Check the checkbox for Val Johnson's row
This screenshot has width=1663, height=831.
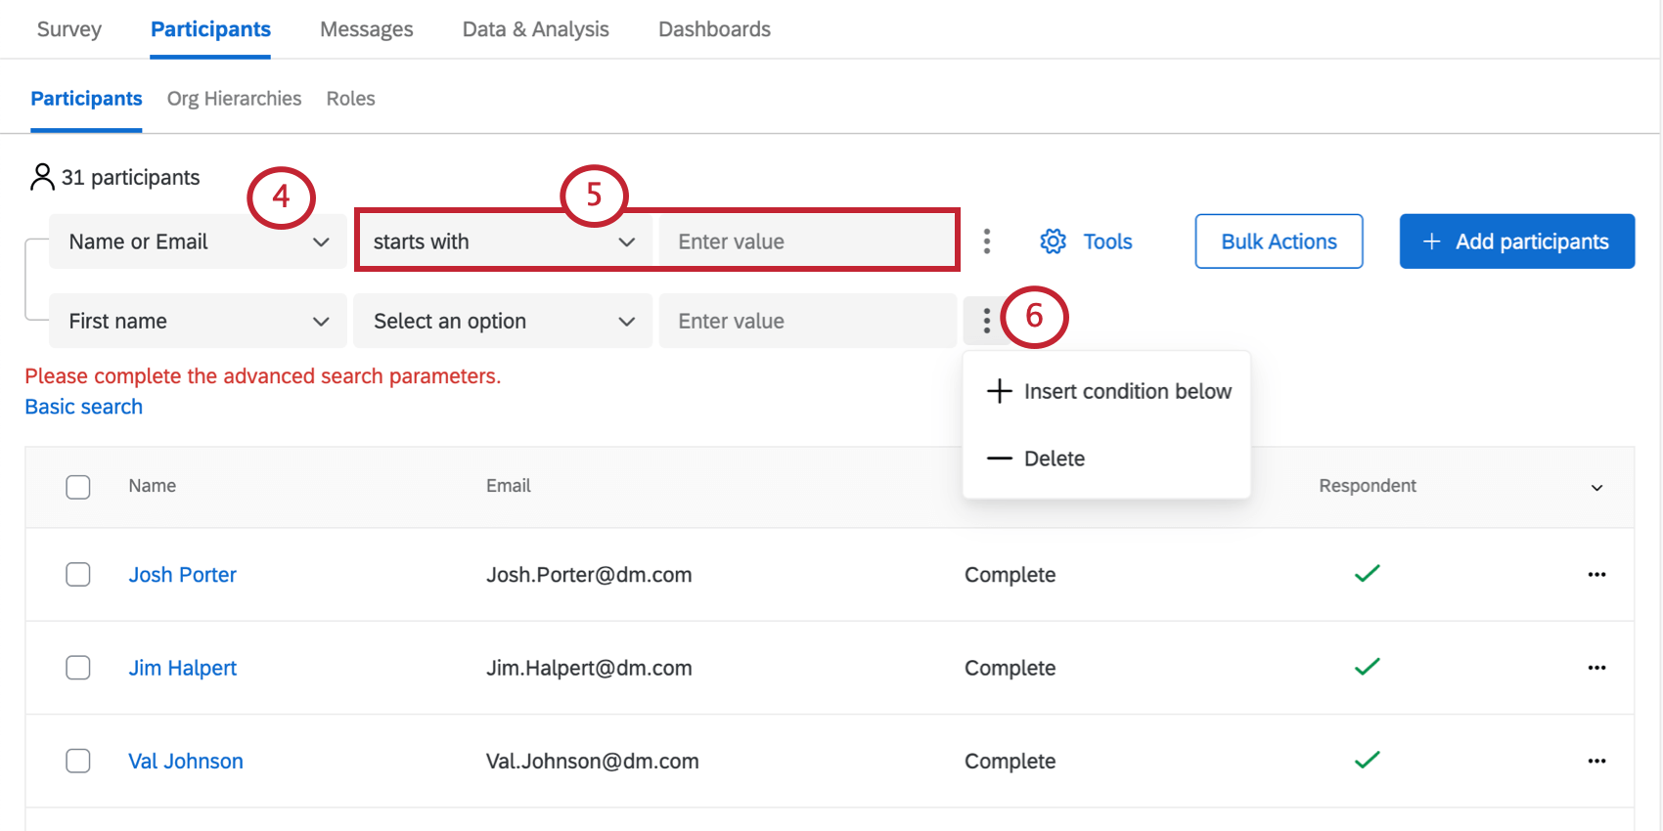[78, 761]
